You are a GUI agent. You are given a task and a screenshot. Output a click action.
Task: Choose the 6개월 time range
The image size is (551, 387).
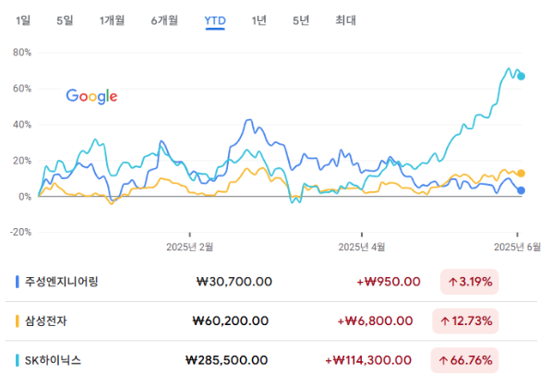coord(164,20)
